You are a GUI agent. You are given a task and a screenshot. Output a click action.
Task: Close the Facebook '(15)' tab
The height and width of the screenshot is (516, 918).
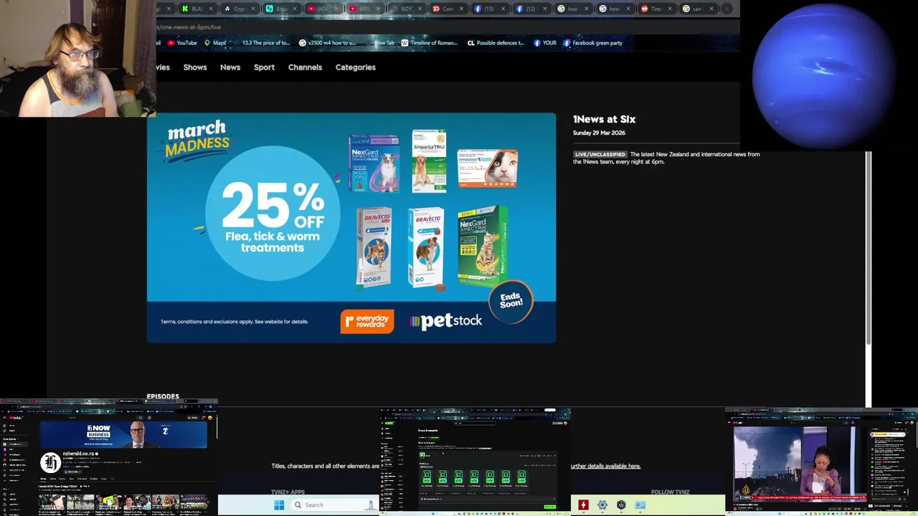502,9
